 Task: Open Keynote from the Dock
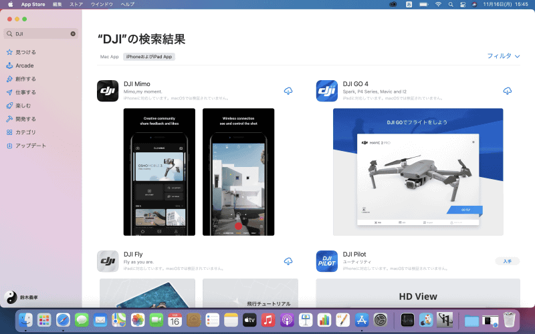[x=306, y=320]
